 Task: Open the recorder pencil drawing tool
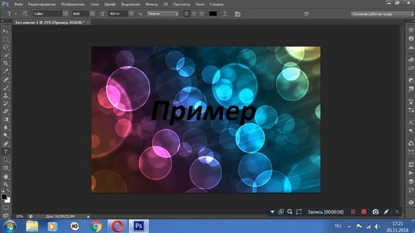[386, 212]
